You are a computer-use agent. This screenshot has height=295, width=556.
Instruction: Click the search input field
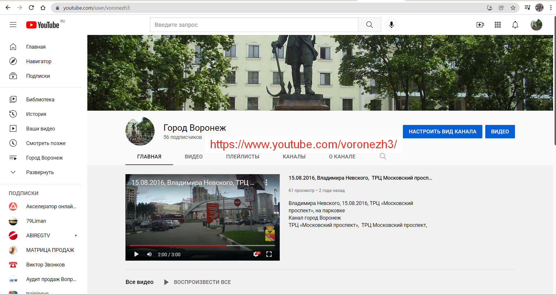[x=254, y=25]
